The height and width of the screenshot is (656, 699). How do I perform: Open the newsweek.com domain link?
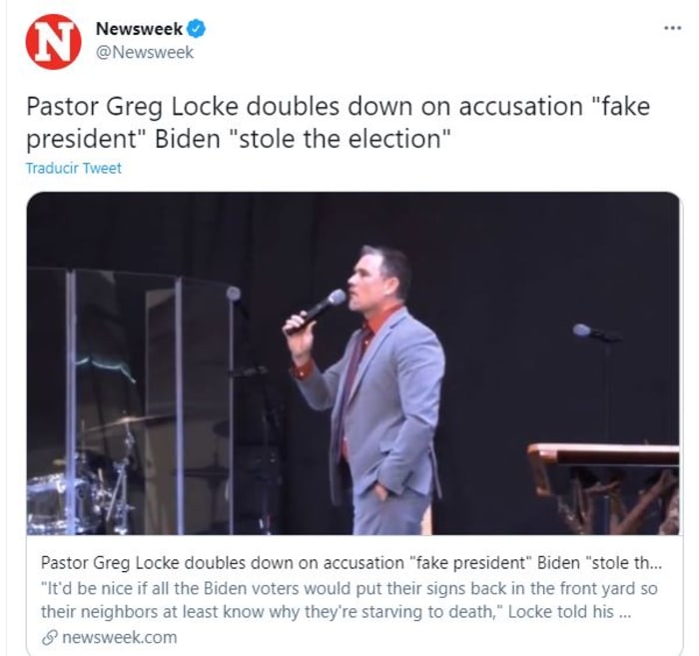pos(119,637)
